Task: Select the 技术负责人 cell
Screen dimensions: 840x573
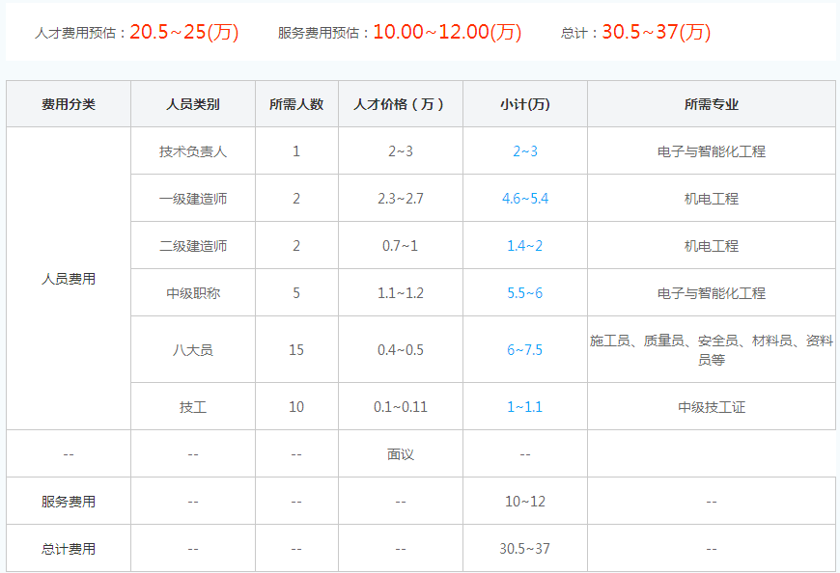Action: pyautogui.click(x=193, y=151)
